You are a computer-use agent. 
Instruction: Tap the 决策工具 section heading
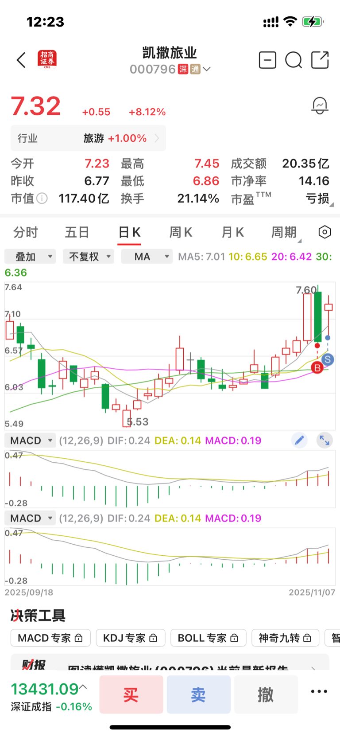pos(38,615)
